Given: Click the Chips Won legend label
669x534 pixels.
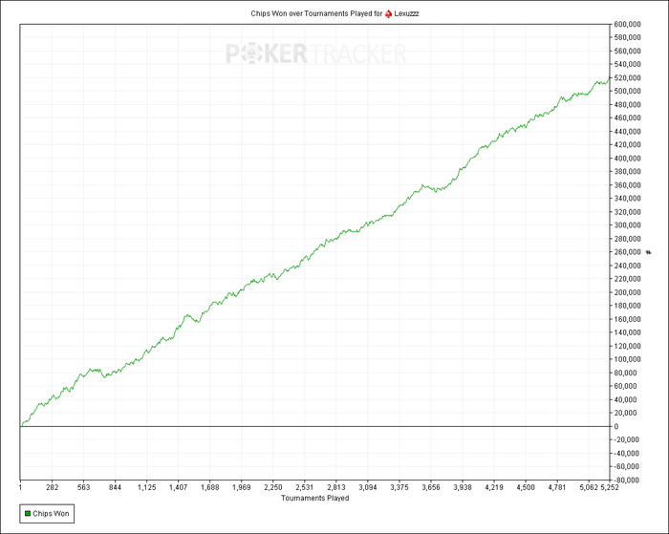Looking at the screenshot, I should coord(51,514).
